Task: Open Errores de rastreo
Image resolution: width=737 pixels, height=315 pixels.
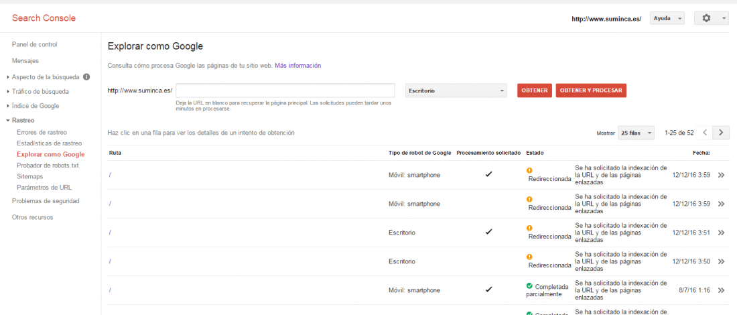Action: pyautogui.click(x=42, y=132)
